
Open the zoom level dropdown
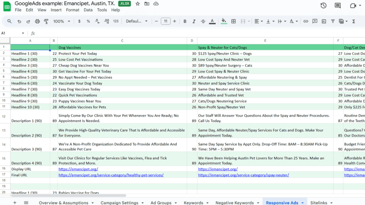point(61,21)
